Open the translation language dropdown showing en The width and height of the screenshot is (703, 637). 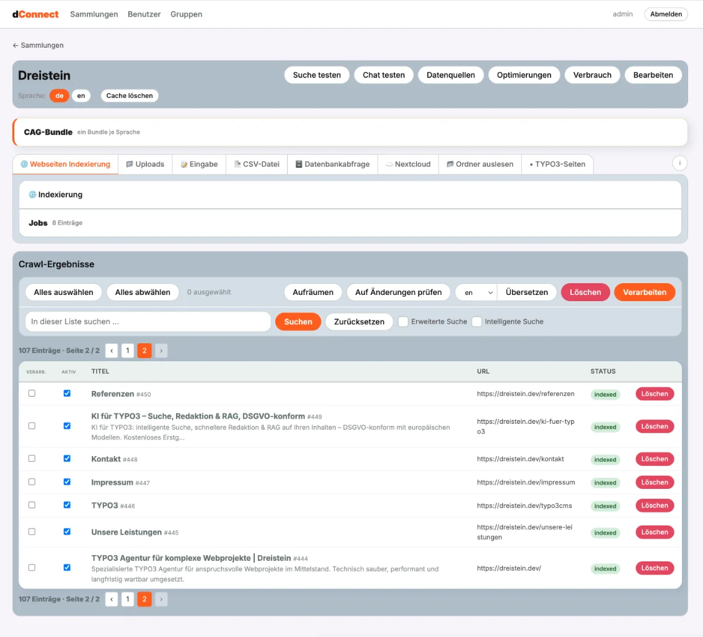(x=476, y=292)
